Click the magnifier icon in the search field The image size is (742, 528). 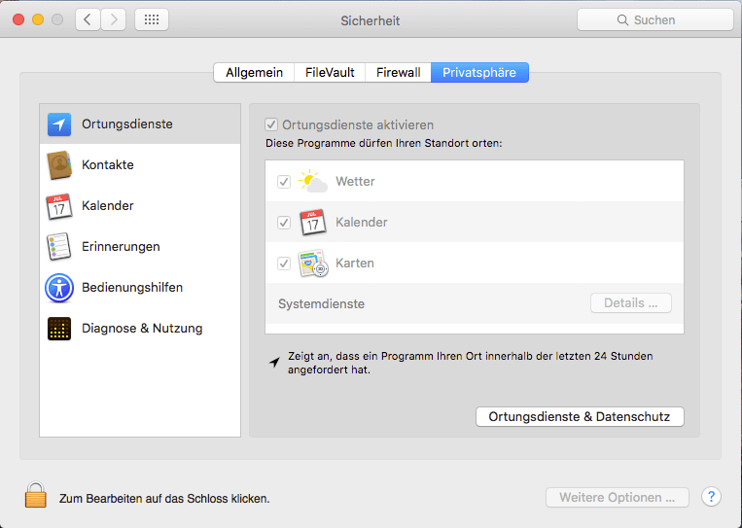622,20
